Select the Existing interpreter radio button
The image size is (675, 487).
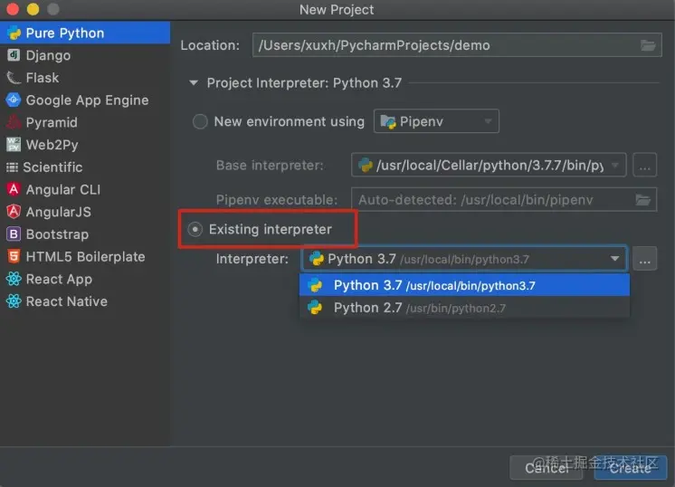[195, 229]
